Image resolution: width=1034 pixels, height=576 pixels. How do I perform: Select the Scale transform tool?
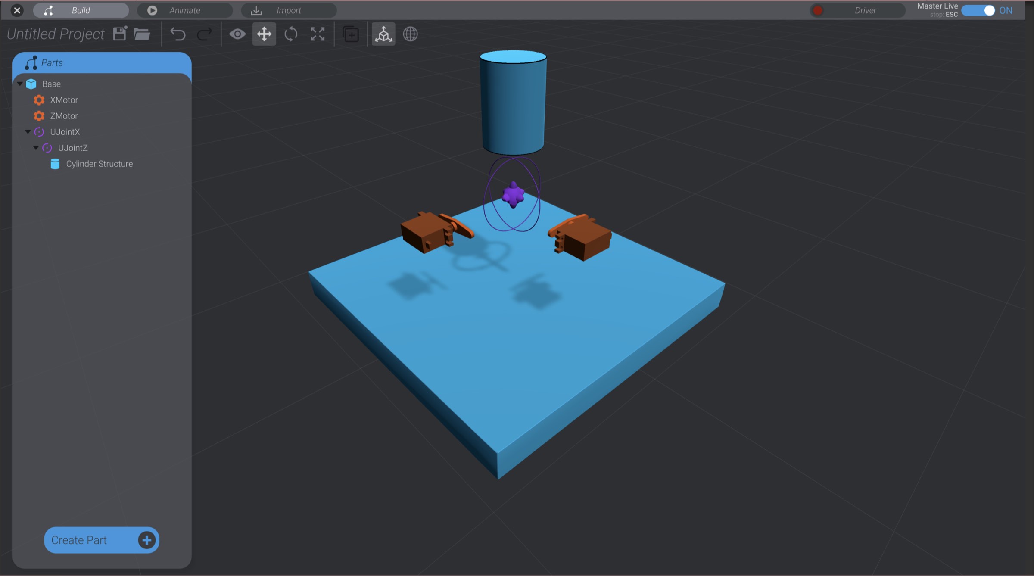click(x=318, y=34)
